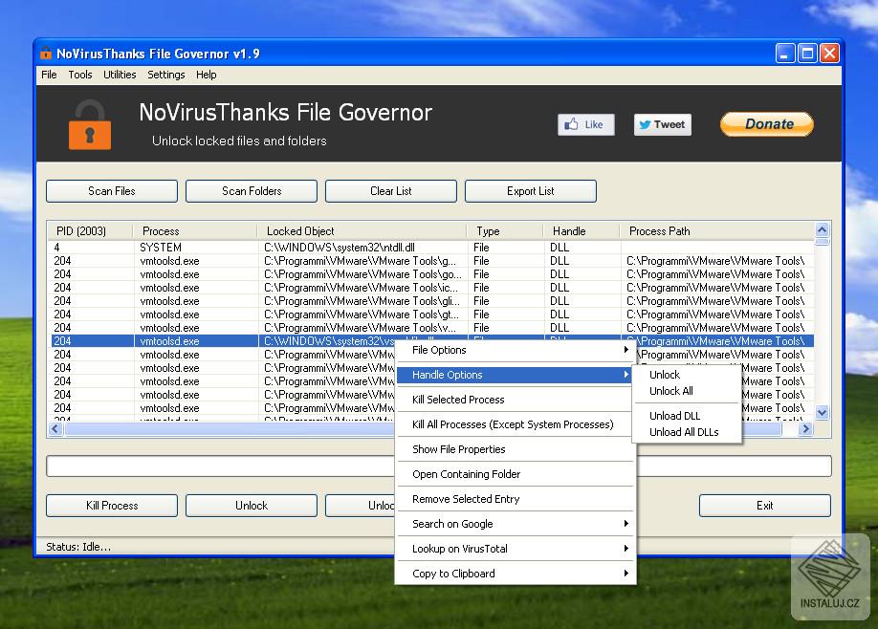Screen dimensions: 878x629
Task: Choose Unlock All in the submenu
Action: click(687, 391)
